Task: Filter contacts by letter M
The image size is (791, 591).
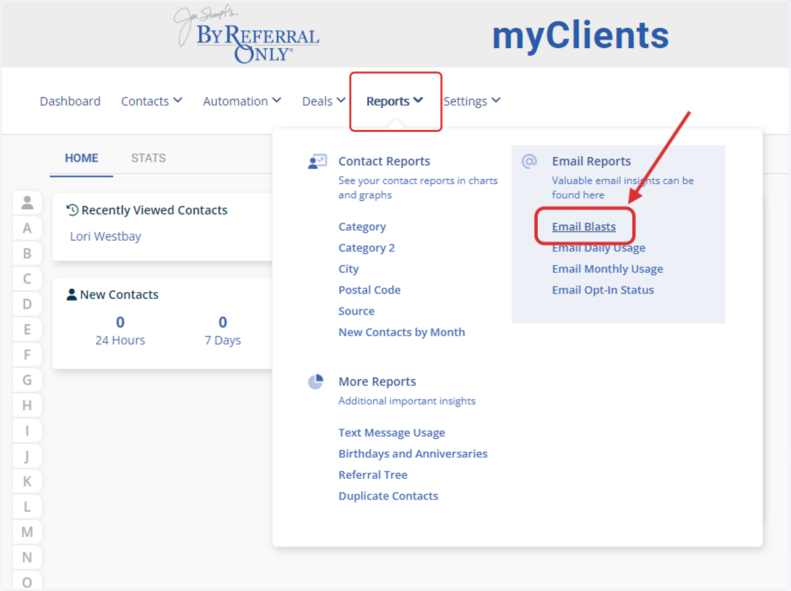Action: pos(27,532)
